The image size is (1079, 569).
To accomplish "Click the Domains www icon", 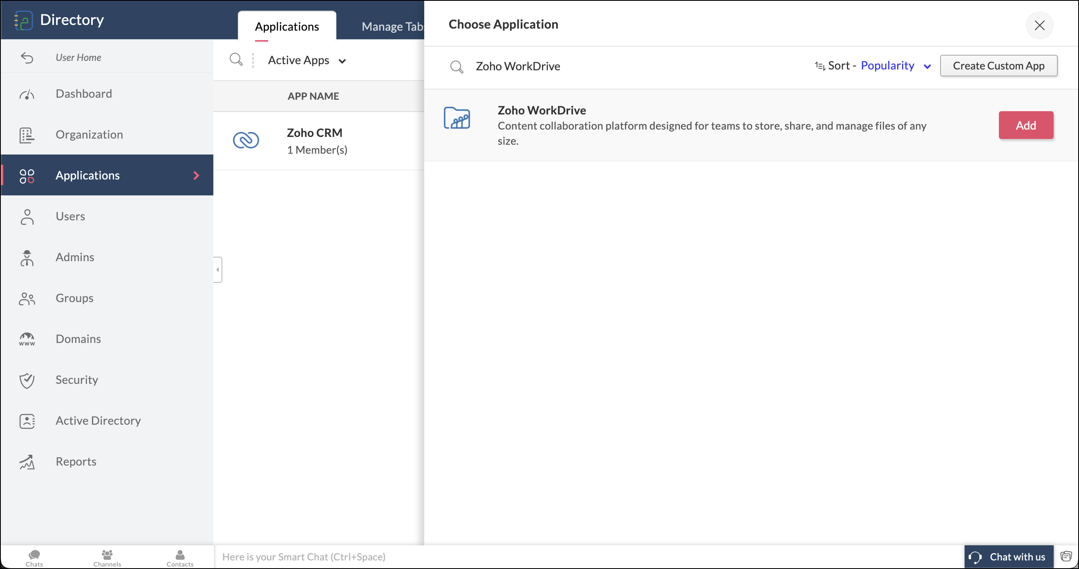I will (x=27, y=339).
